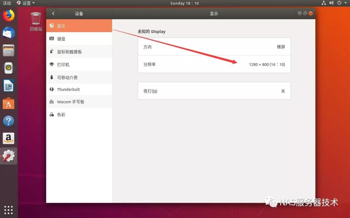Click the keyboard icon in sidebar
Screen dimensions: 350x218
(52, 38)
